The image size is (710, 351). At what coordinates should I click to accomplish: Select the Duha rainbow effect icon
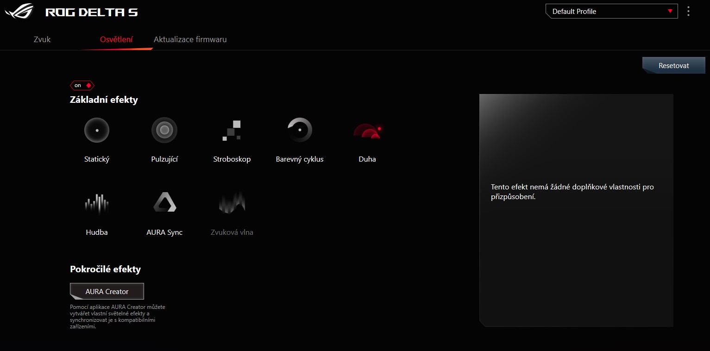[367, 131]
